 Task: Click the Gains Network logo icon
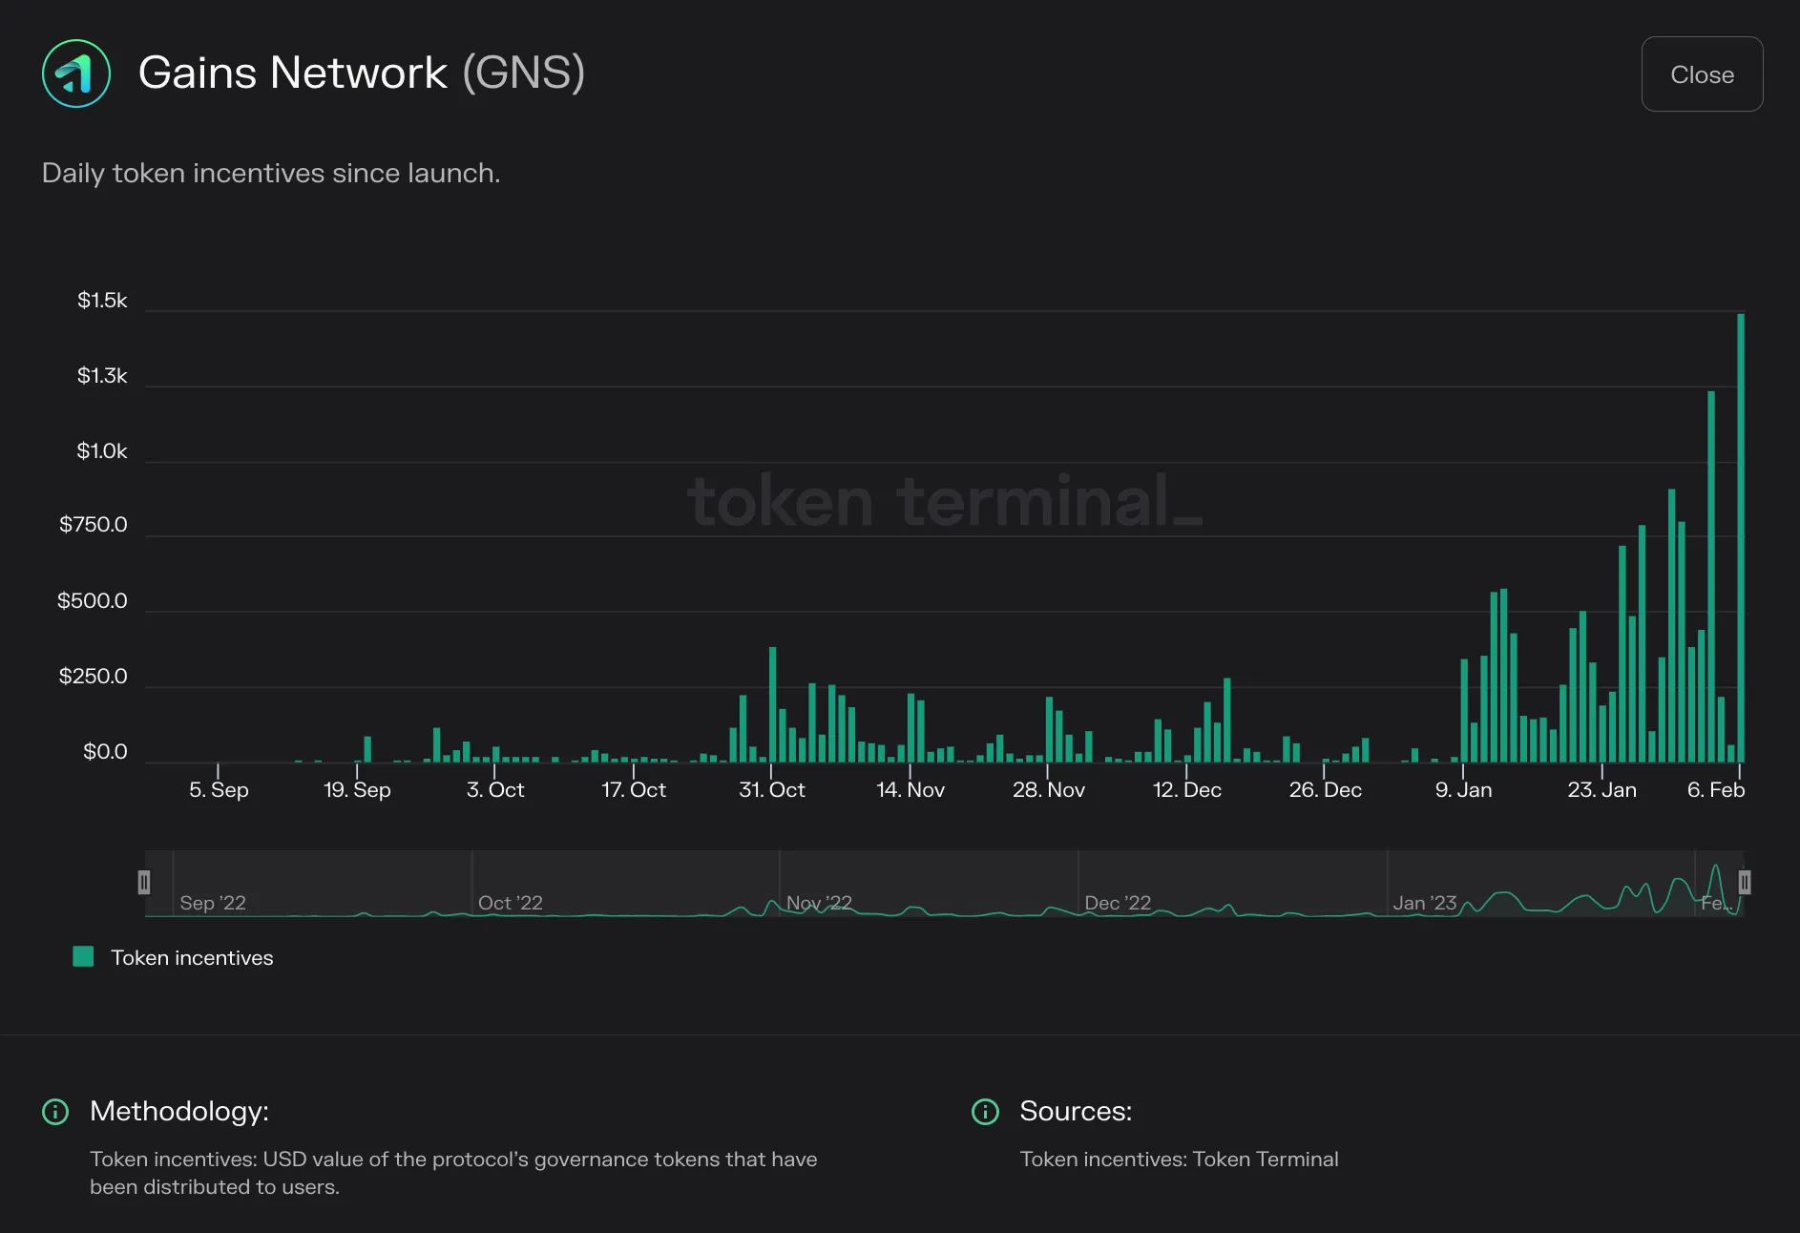coord(76,73)
